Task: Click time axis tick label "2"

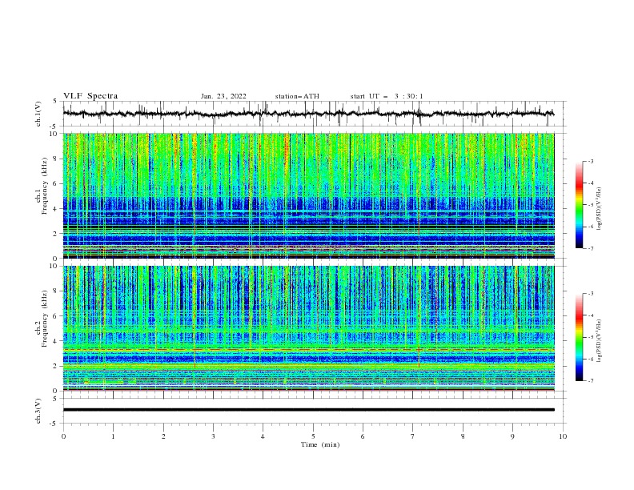Action: click(163, 436)
